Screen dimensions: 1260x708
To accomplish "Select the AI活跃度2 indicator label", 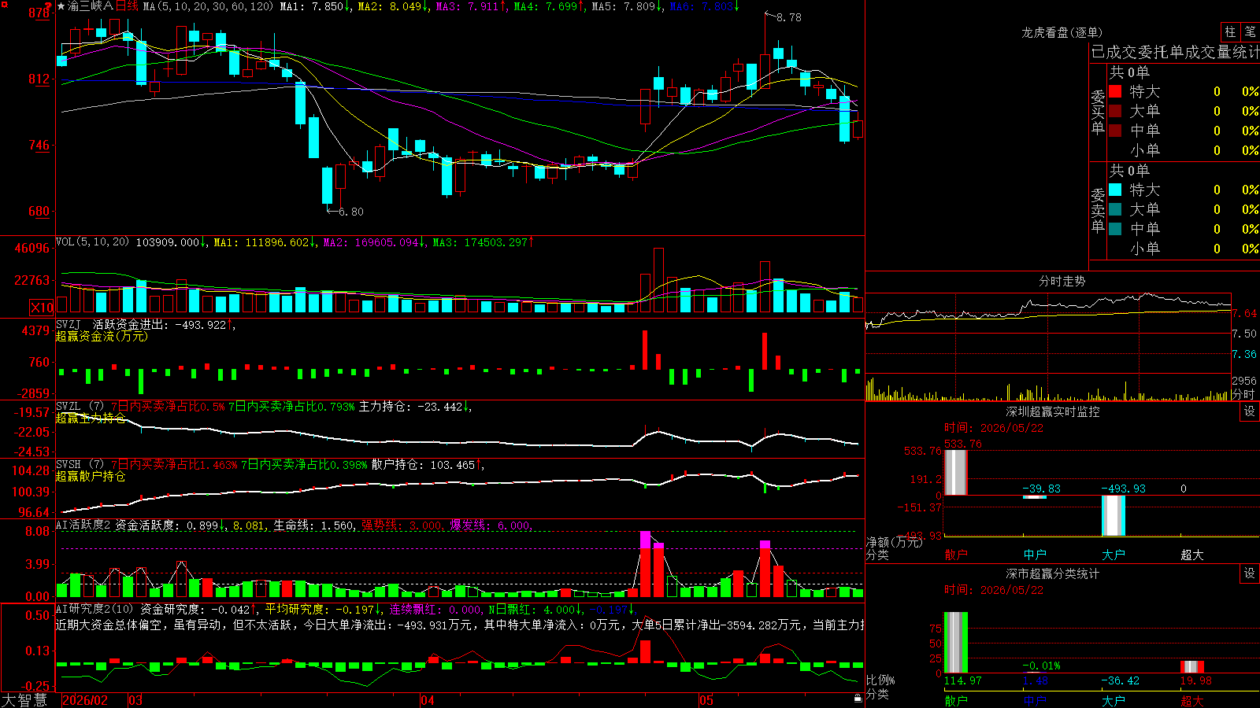I will (x=83, y=525).
